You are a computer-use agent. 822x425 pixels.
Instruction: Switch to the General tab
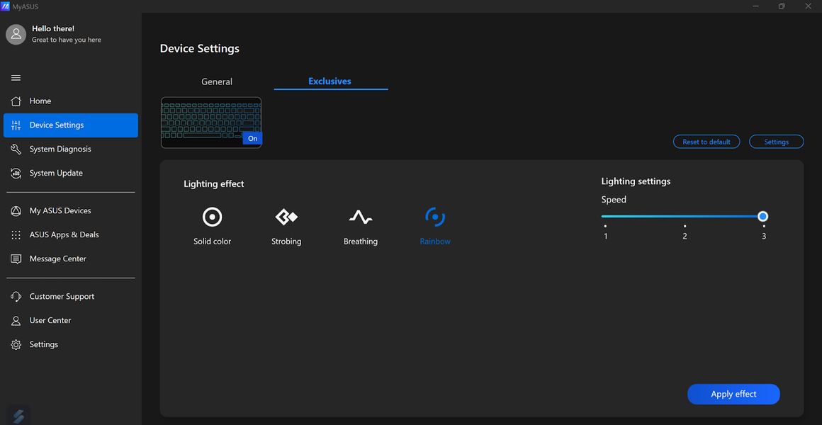217,81
